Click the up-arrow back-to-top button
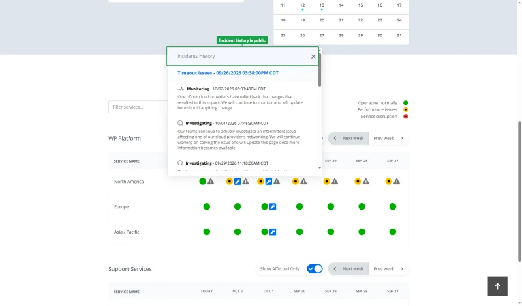This screenshot has height=306, width=522. coord(497,286)
